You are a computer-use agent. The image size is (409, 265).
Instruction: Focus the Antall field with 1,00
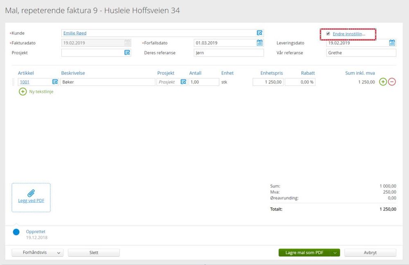204,82
